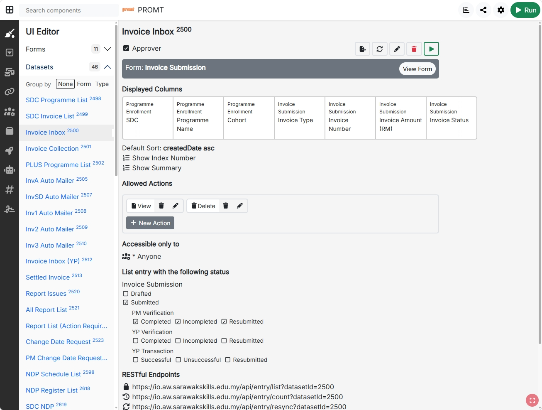Click the share icon in top bar

tap(483, 10)
